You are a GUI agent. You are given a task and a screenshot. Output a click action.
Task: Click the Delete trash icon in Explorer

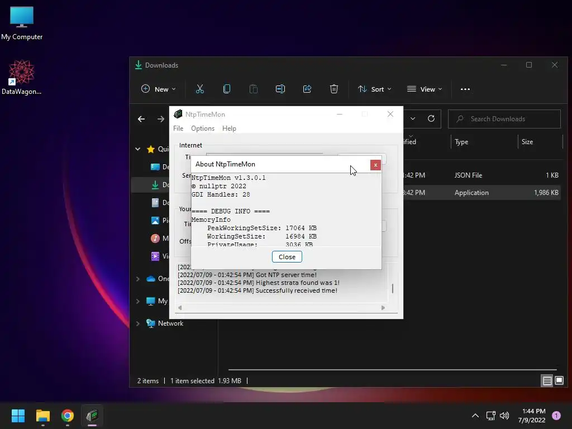(334, 89)
